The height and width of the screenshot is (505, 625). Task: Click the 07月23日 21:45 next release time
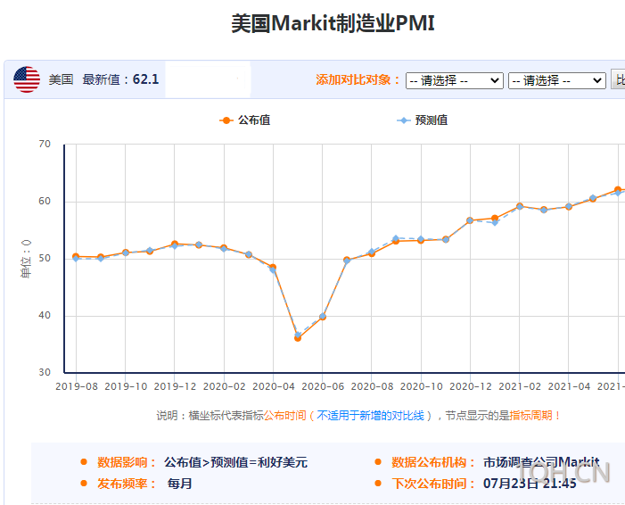(x=530, y=484)
